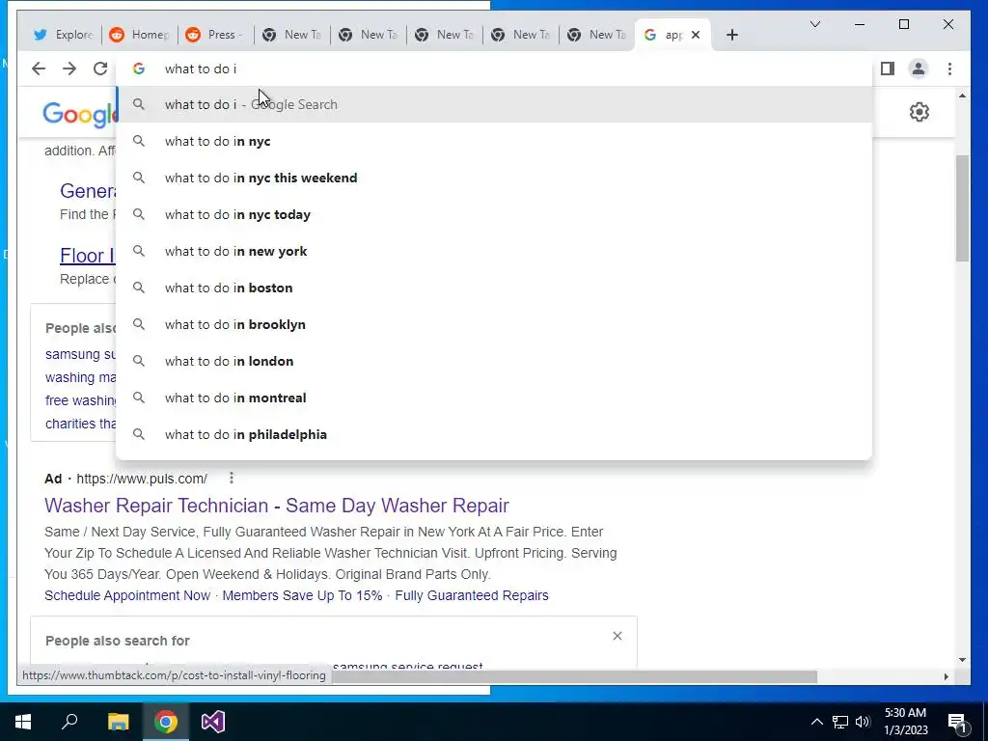Open the Chrome three-dot menu

click(949, 69)
